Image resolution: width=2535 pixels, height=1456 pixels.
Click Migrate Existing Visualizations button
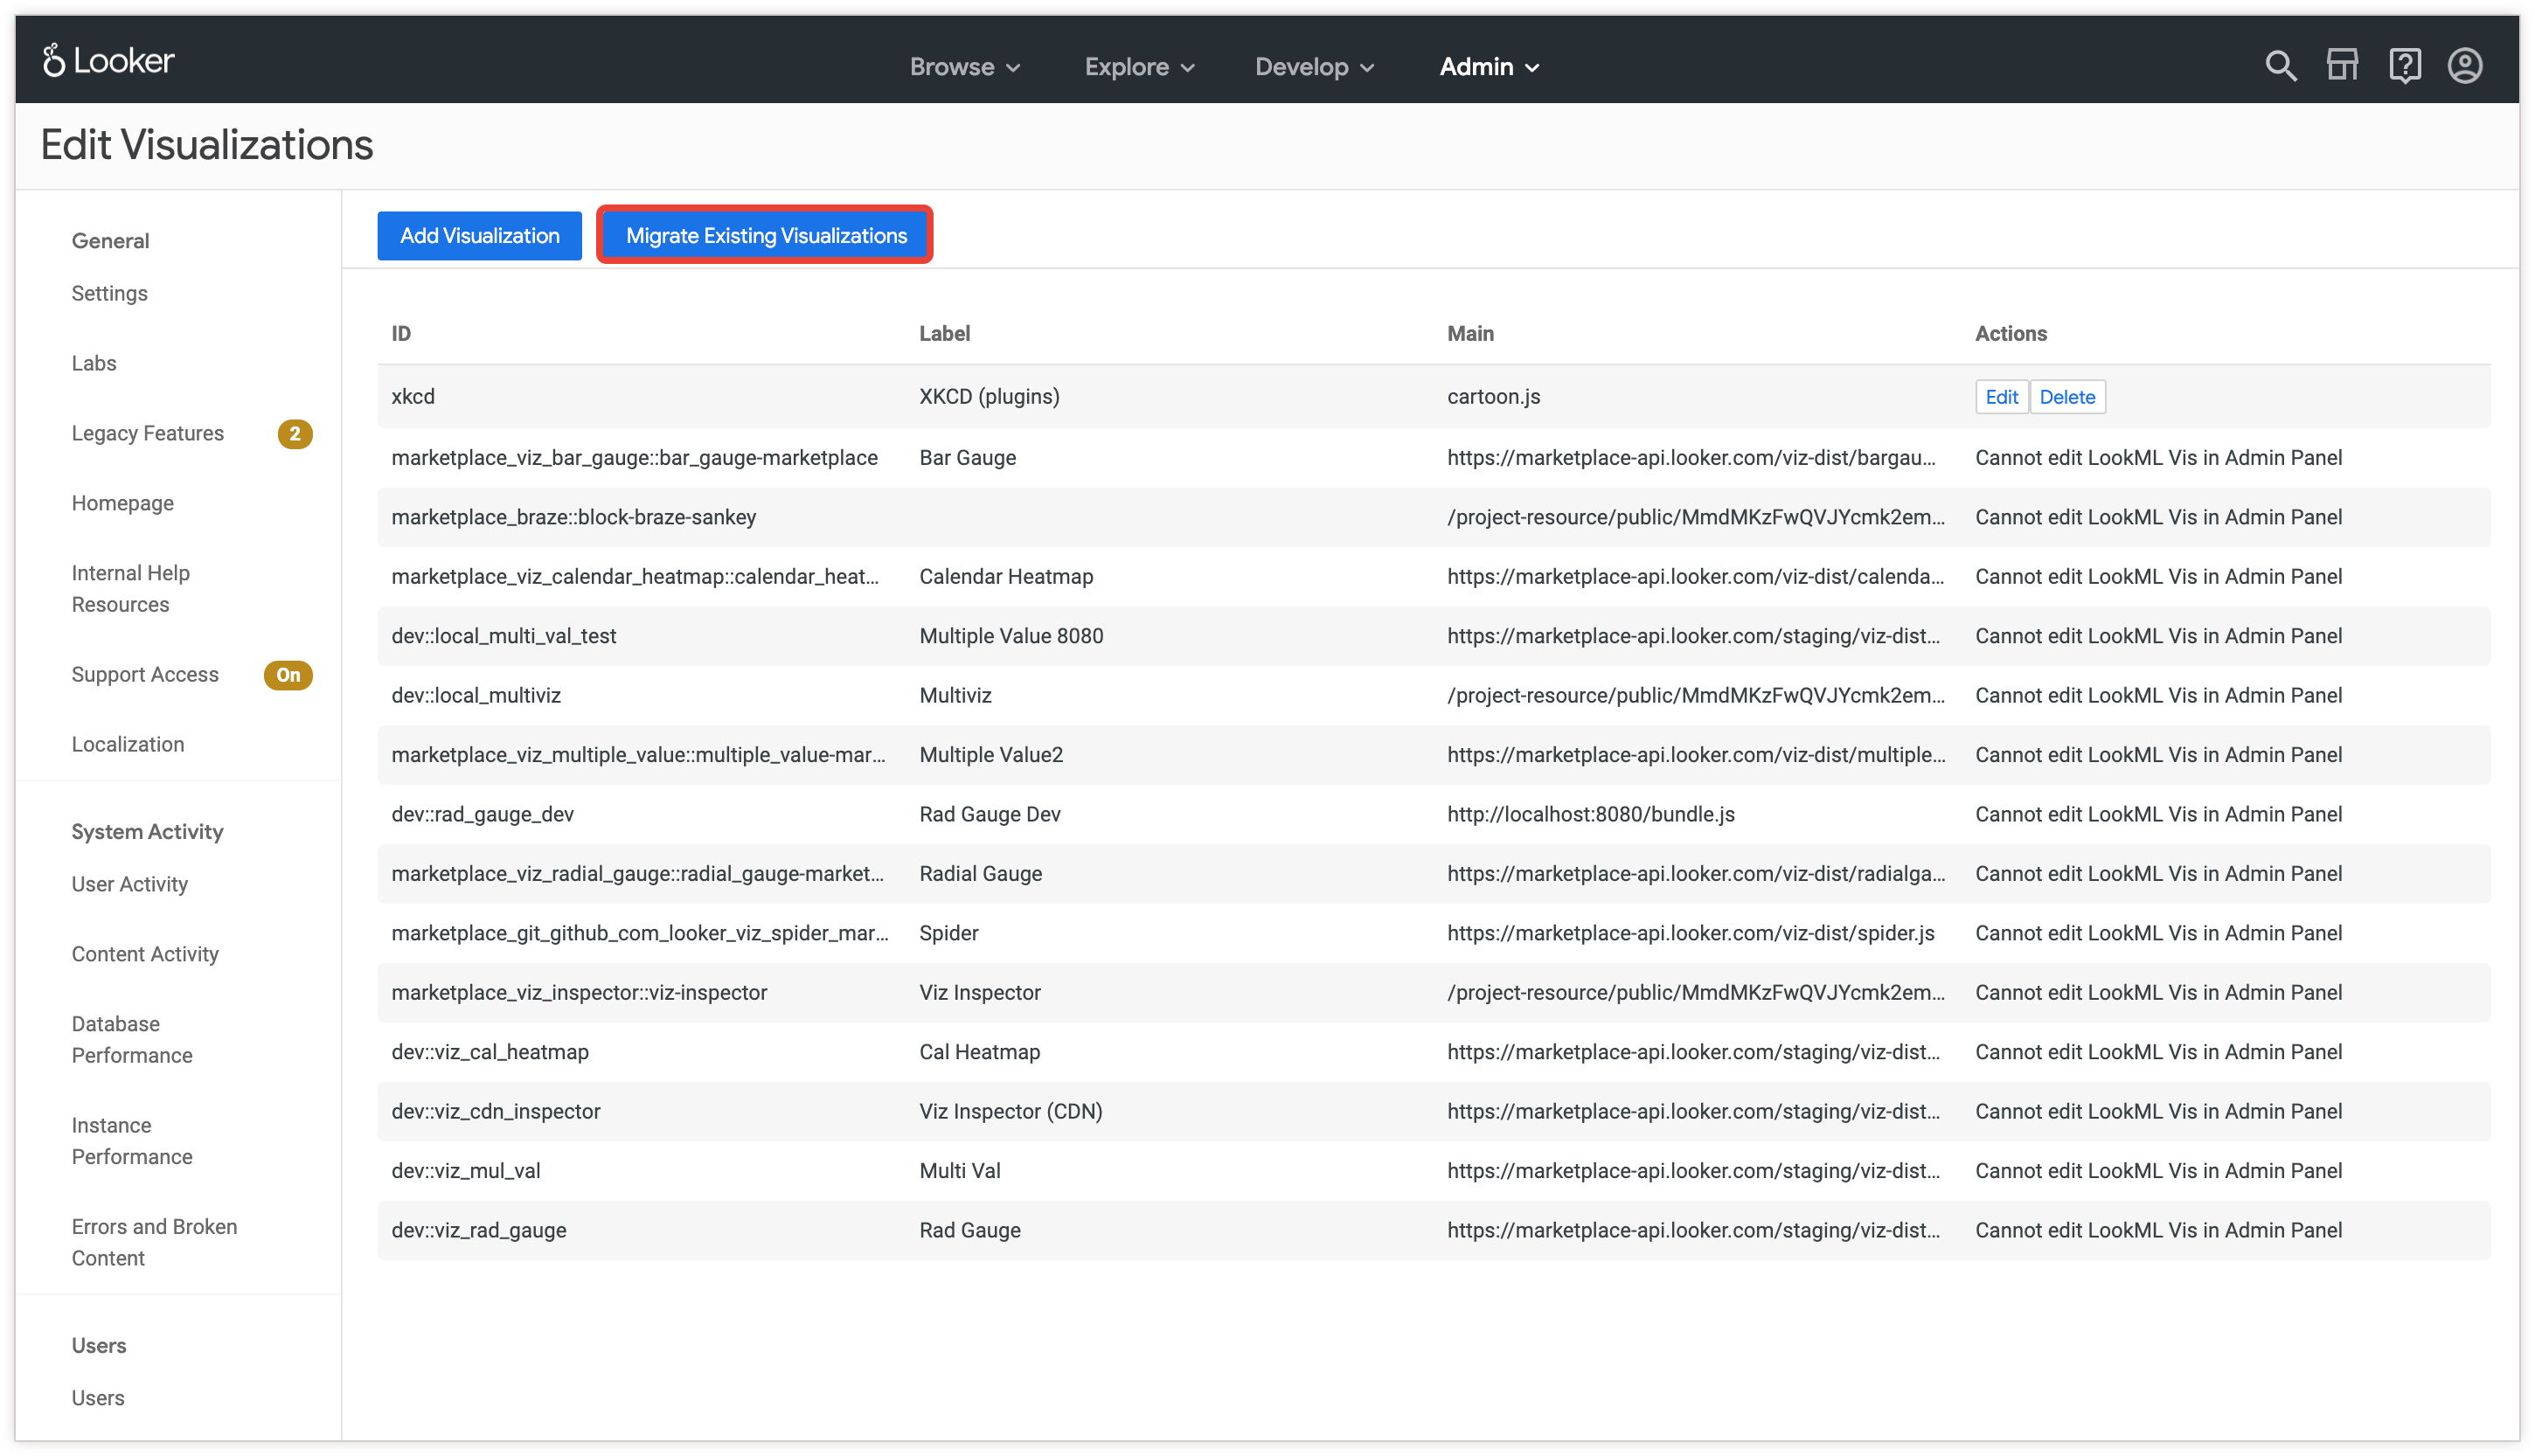pyautogui.click(x=765, y=236)
